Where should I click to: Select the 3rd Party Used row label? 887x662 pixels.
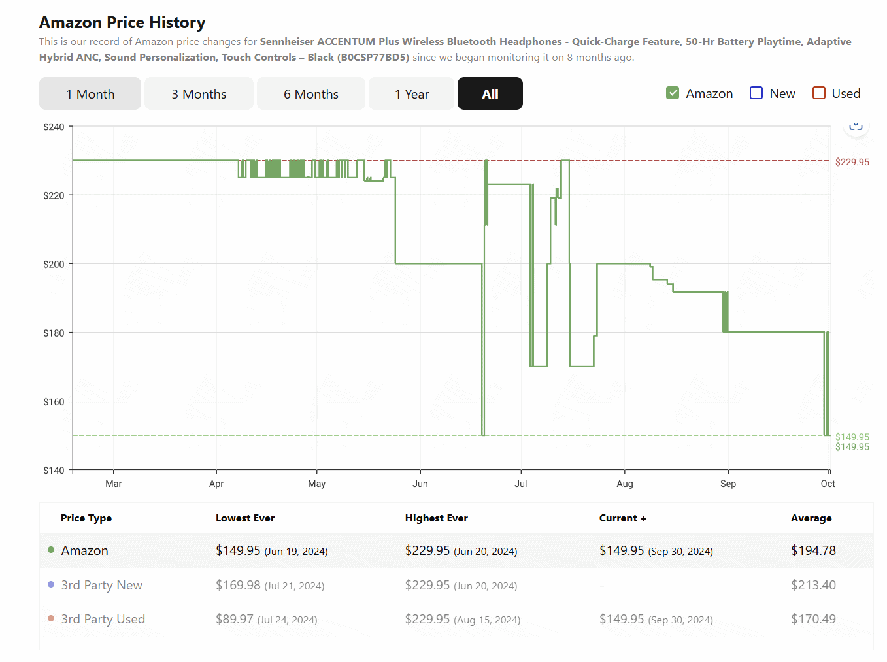(x=103, y=619)
